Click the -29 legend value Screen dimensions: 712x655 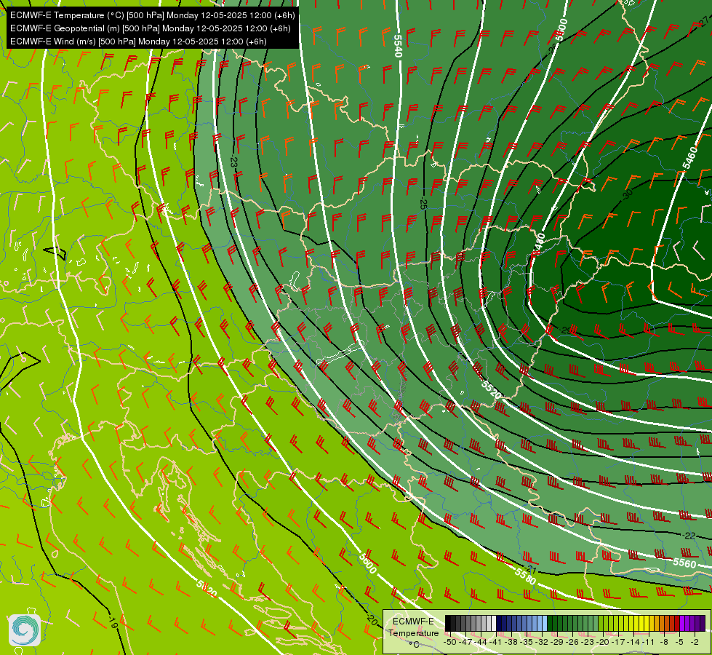point(558,642)
